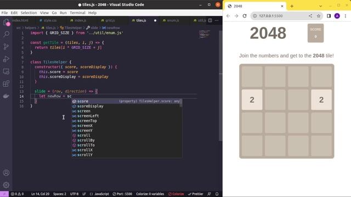Open Source Control view
351x197 pixels.
[x=6, y=47]
